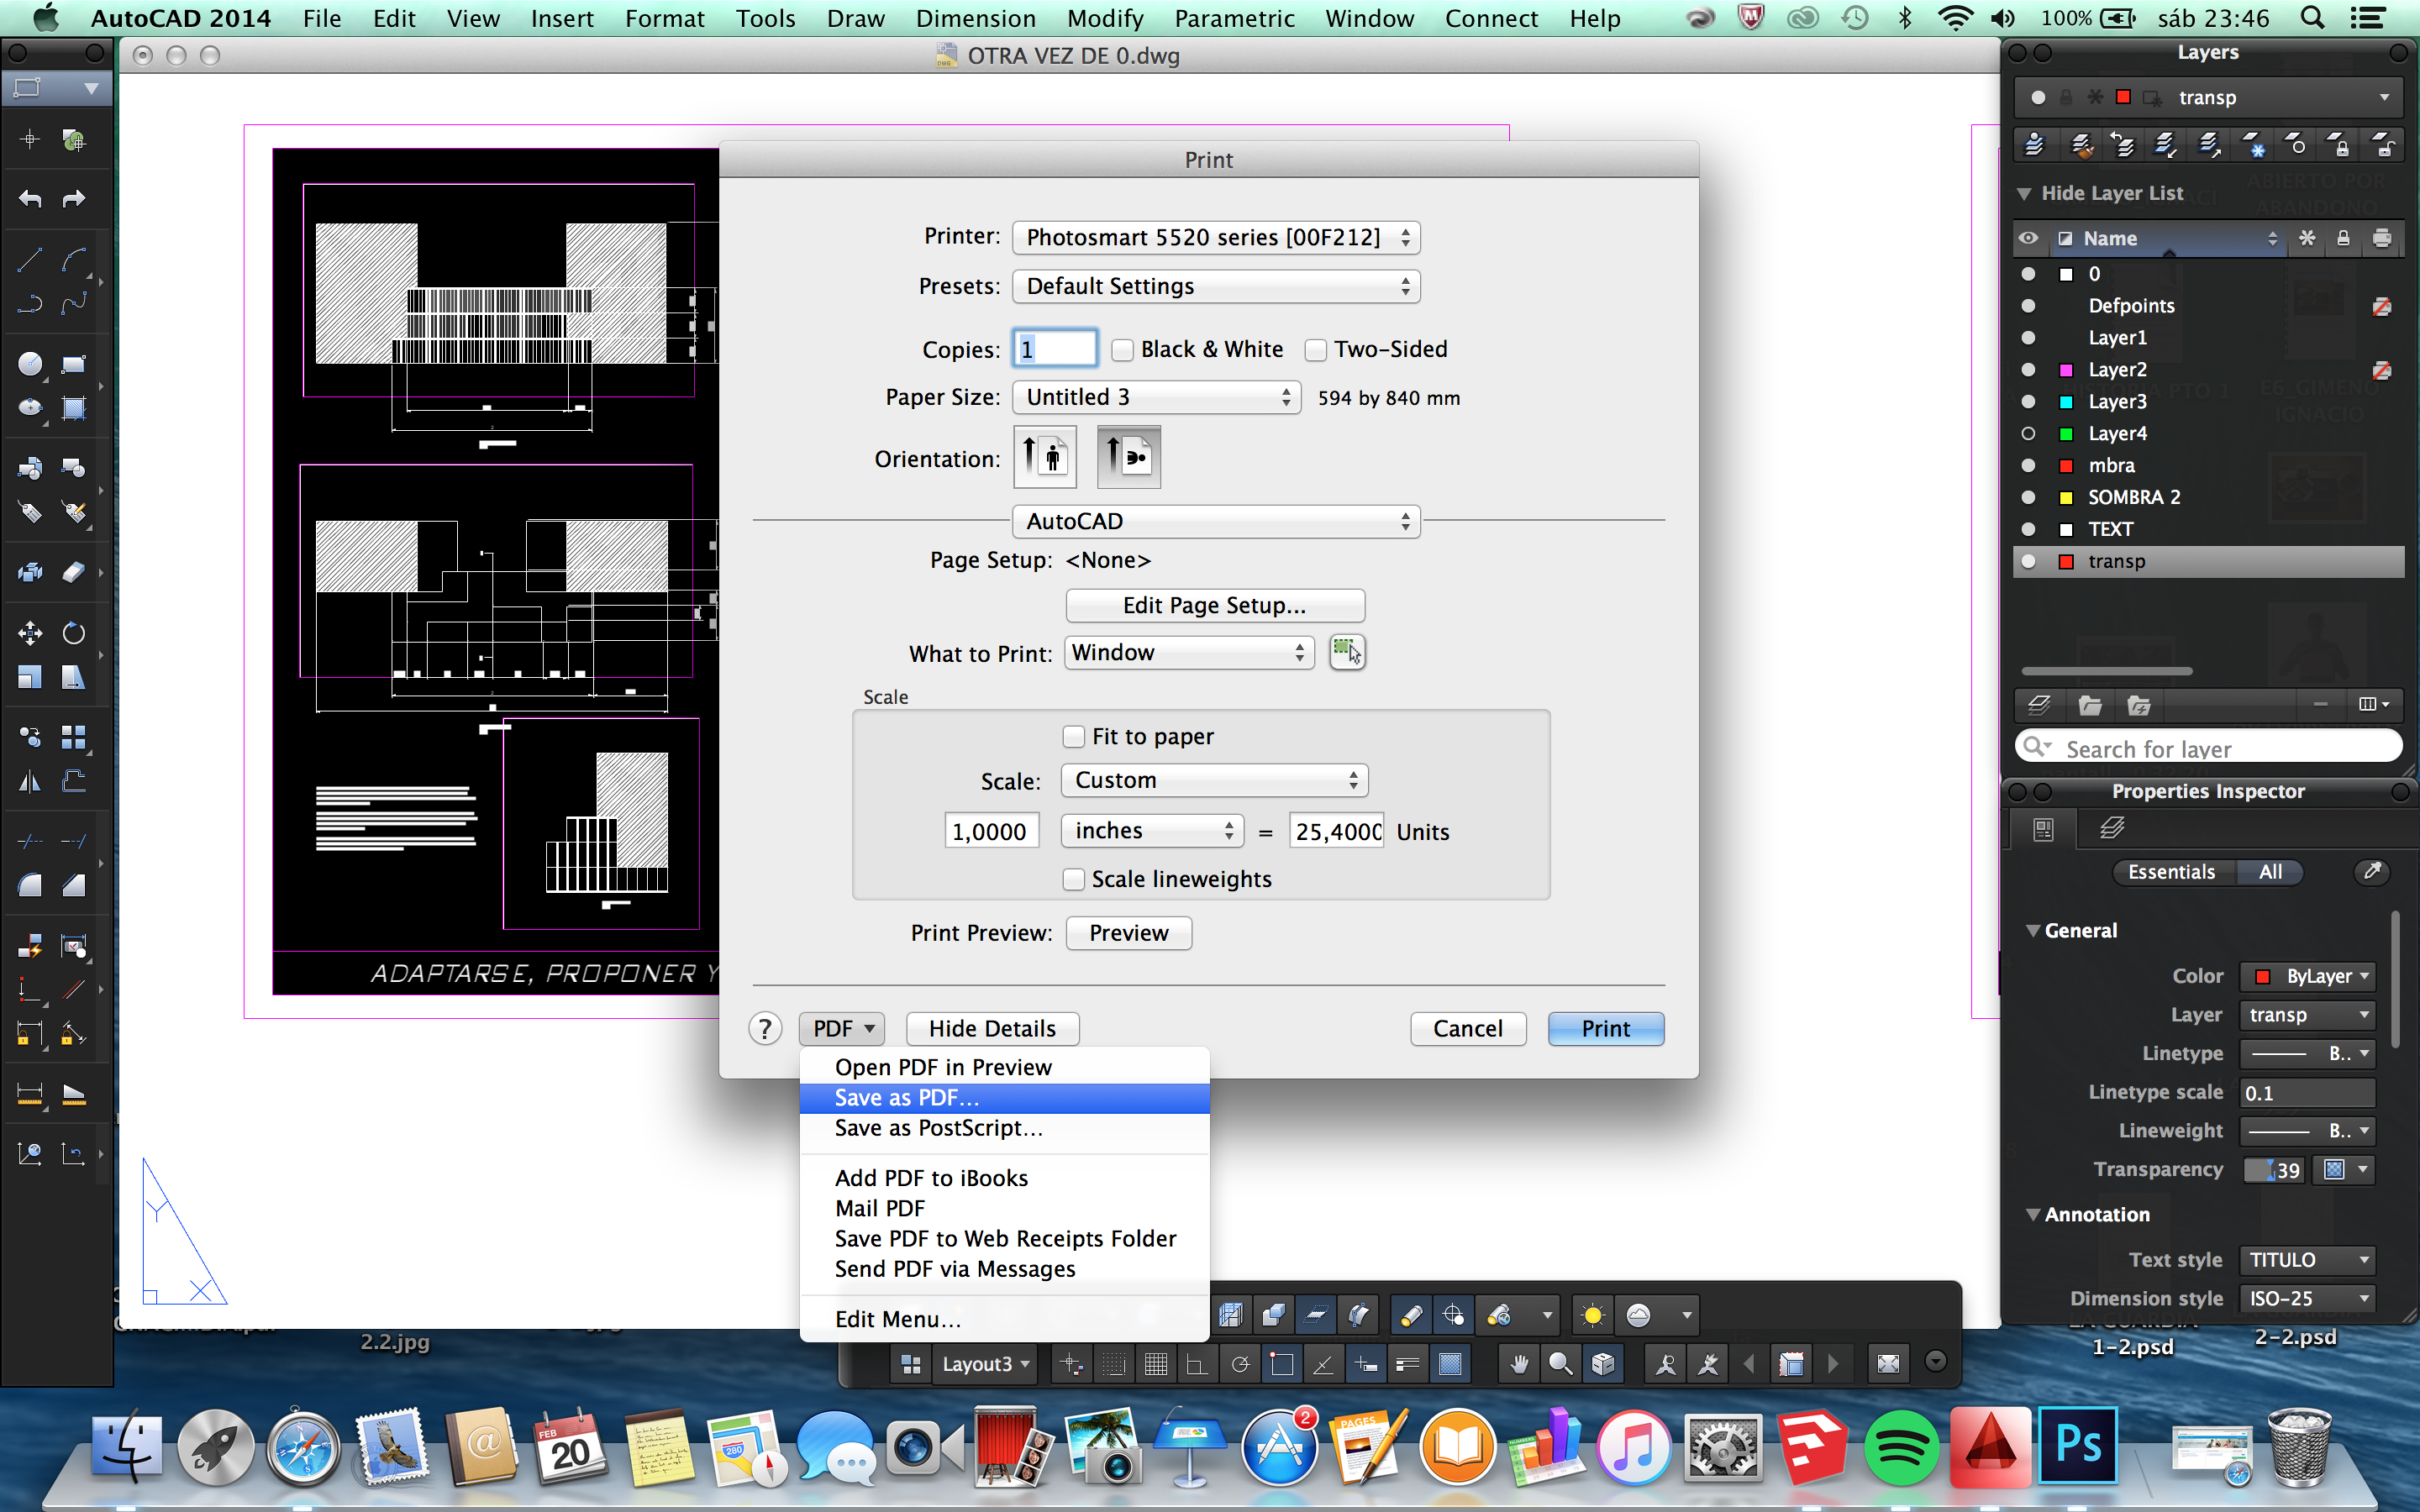2420x1512 pixels.
Task: Open the PDF dropdown menu
Action: click(x=840, y=1028)
